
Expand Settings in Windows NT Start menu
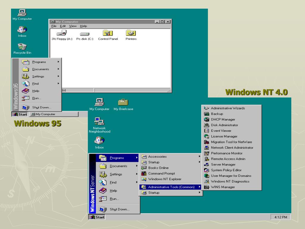click(x=117, y=174)
